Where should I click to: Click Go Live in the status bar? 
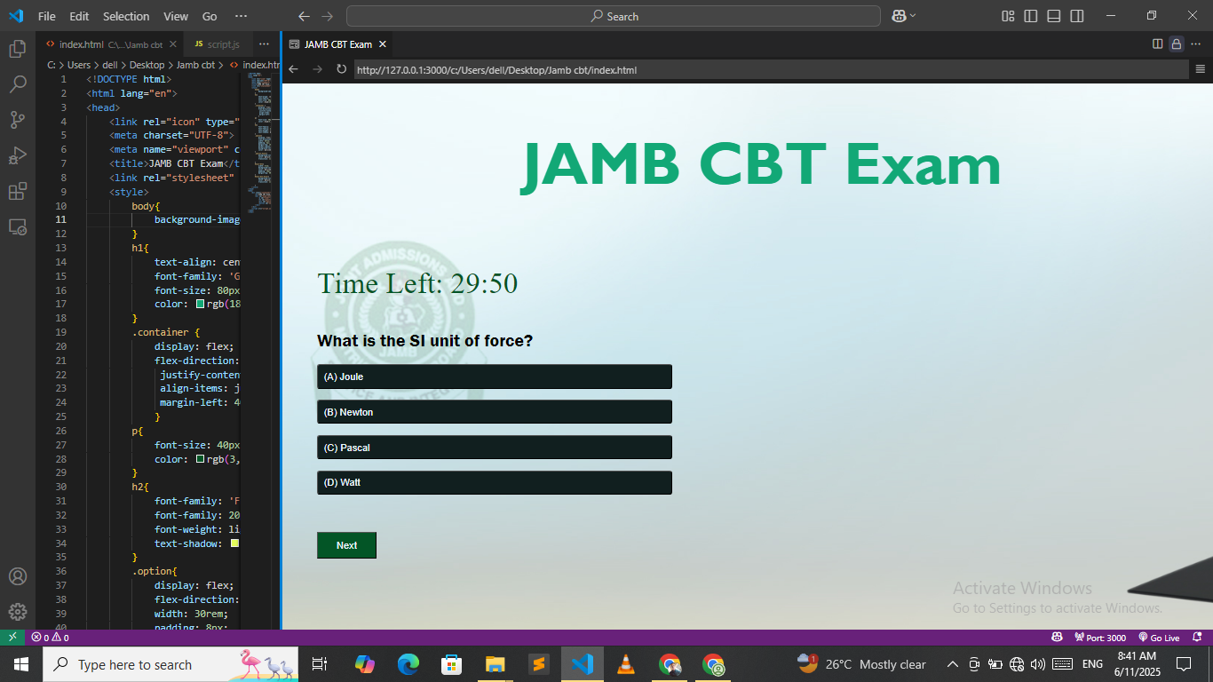tap(1158, 638)
